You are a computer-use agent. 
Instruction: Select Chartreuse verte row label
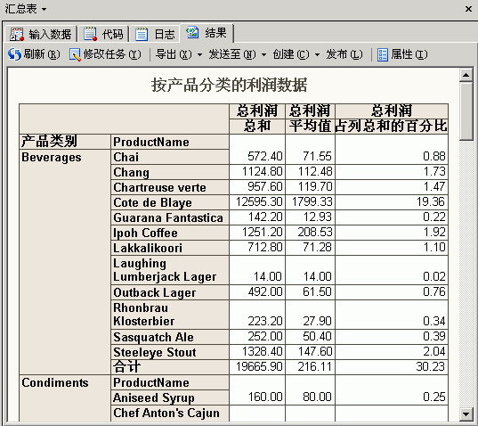(170, 187)
